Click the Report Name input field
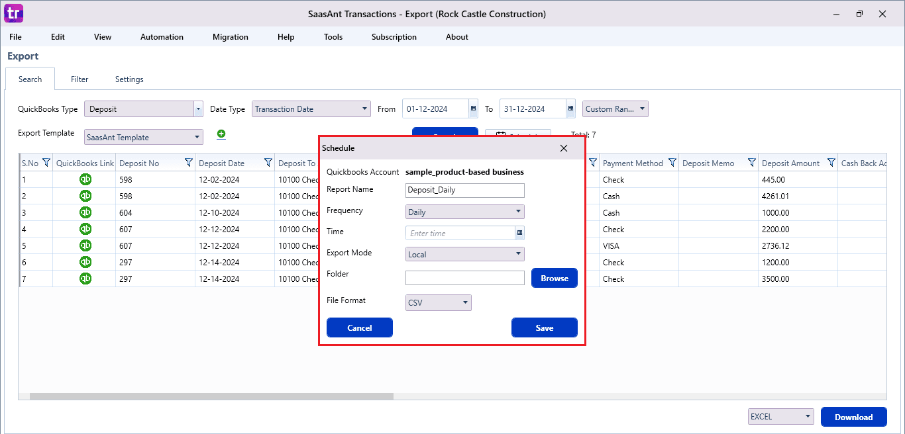This screenshot has width=905, height=434. [x=464, y=190]
